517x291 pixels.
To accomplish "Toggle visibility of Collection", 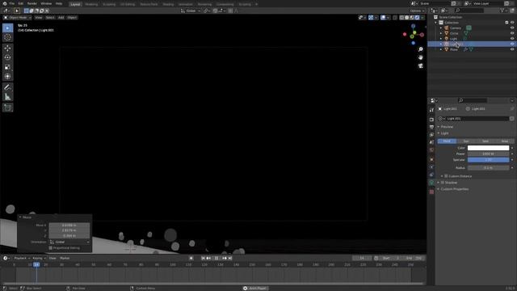I will 512,23.
